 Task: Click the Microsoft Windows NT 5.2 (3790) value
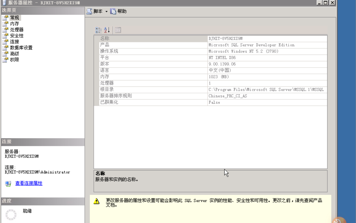(243, 51)
